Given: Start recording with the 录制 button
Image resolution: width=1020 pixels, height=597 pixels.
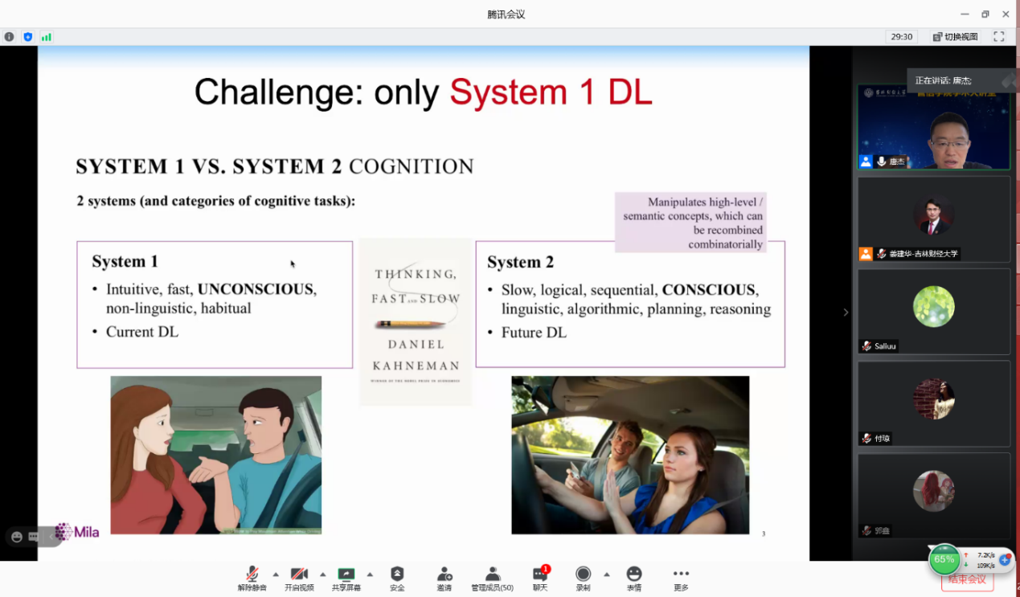Looking at the screenshot, I should 583,578.
